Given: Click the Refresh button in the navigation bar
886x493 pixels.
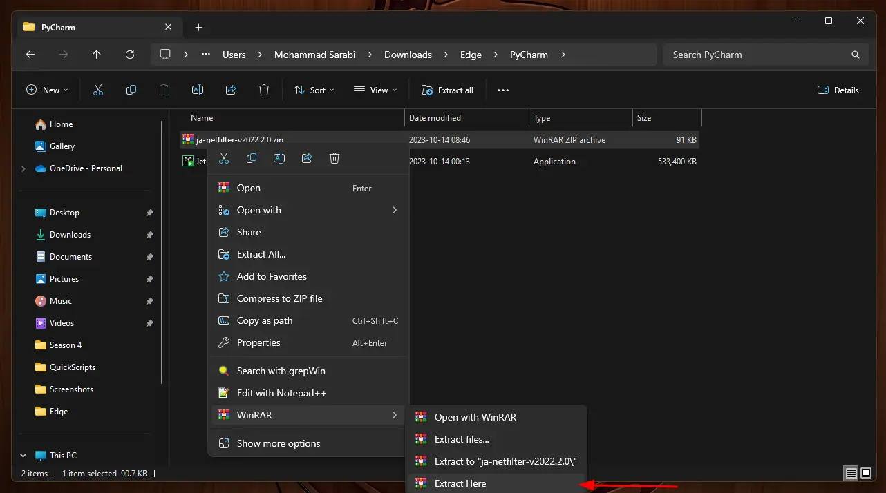Looking at the screenshot, I should pyautogui.click(x=130, y=55).
